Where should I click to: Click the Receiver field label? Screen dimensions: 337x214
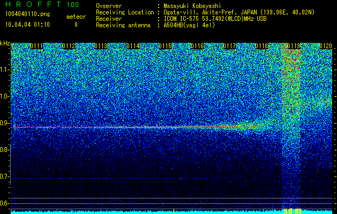tap(109, 19)
